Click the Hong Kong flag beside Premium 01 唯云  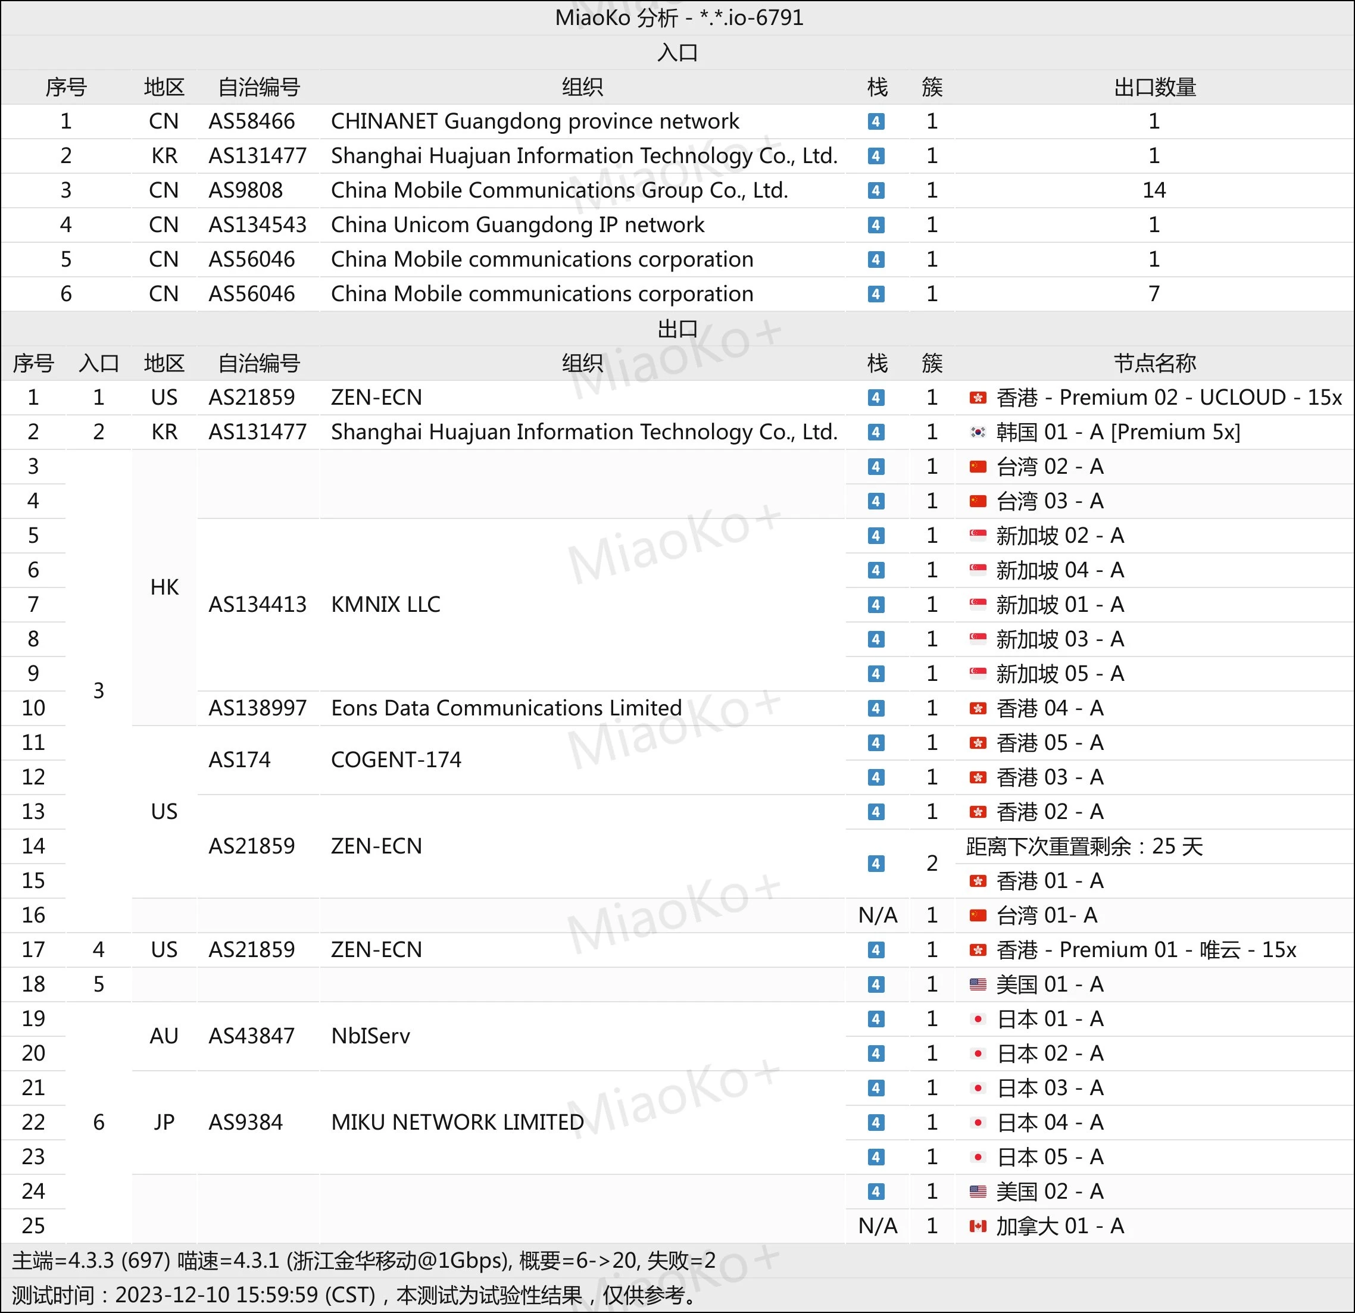[x=978, y=949]
